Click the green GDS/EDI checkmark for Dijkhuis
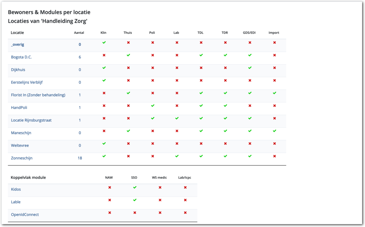The height and width of the screenshot is (227, 365). [250, 68]
